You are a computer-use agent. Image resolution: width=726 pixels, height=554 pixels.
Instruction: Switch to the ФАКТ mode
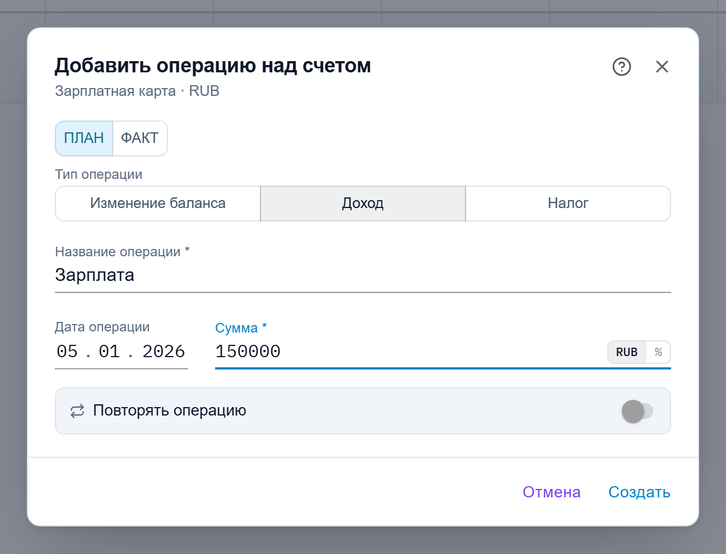[x=140, y=138]
